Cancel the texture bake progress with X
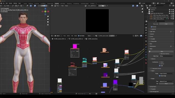The width and height of the screenshot is (175, 98). pos(96,94)
